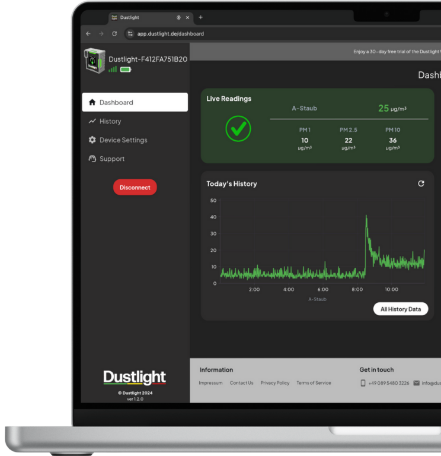Select the Dustlight browser tab
Image resolution: width=441 pixels, height=456 pixels.
[x=150, y=17]
